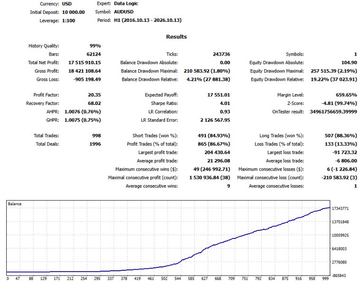
Task: Click Loss Trades value 133 (13.33%)
Action: (x=341, y=144)
